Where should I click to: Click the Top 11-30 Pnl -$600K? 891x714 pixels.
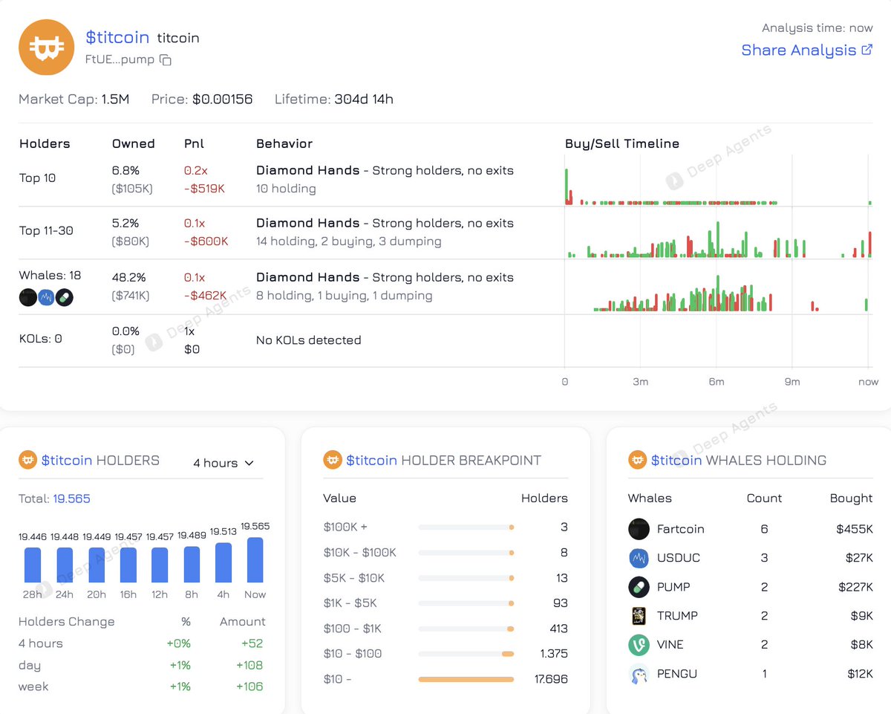[206, 241]
